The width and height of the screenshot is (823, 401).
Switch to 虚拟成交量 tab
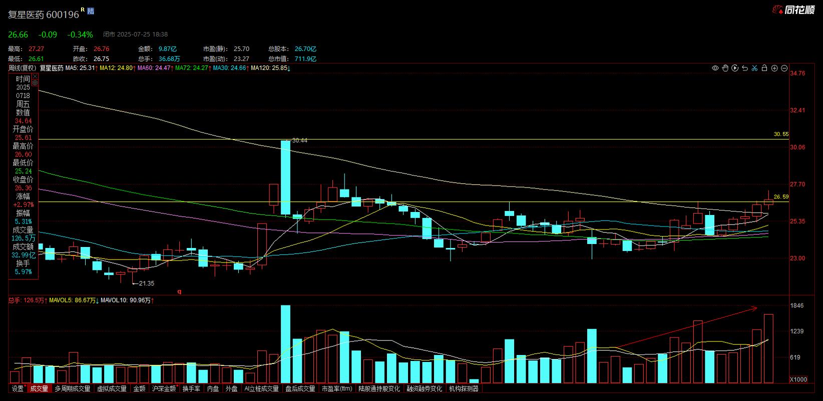112,388
